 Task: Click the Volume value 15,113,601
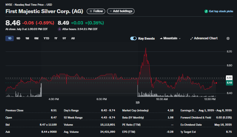tap(108, 125)
